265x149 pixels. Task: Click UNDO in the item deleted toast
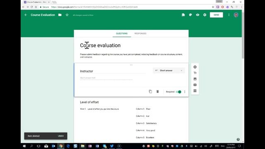(x=61, y=136)
